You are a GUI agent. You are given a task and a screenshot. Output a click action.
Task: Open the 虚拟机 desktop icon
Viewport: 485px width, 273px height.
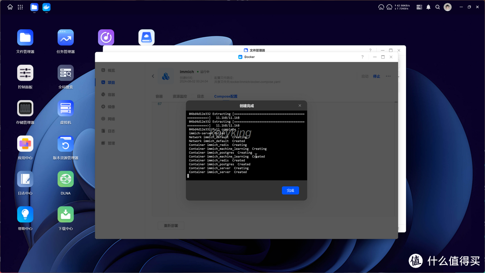point(66,109)
